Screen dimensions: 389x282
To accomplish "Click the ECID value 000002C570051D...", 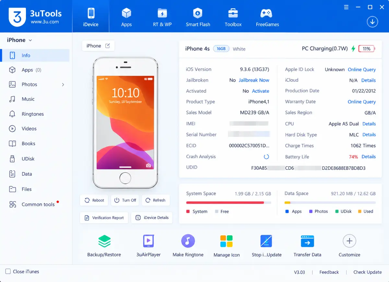I will (x=249, y=146).
